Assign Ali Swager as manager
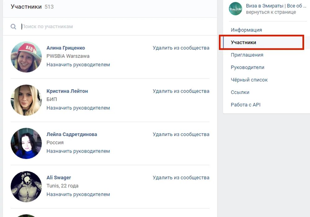This screenshot has width=310, height=217. [78, 194]
